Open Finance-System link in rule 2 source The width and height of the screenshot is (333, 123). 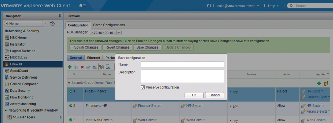click(x=150, y=105)
